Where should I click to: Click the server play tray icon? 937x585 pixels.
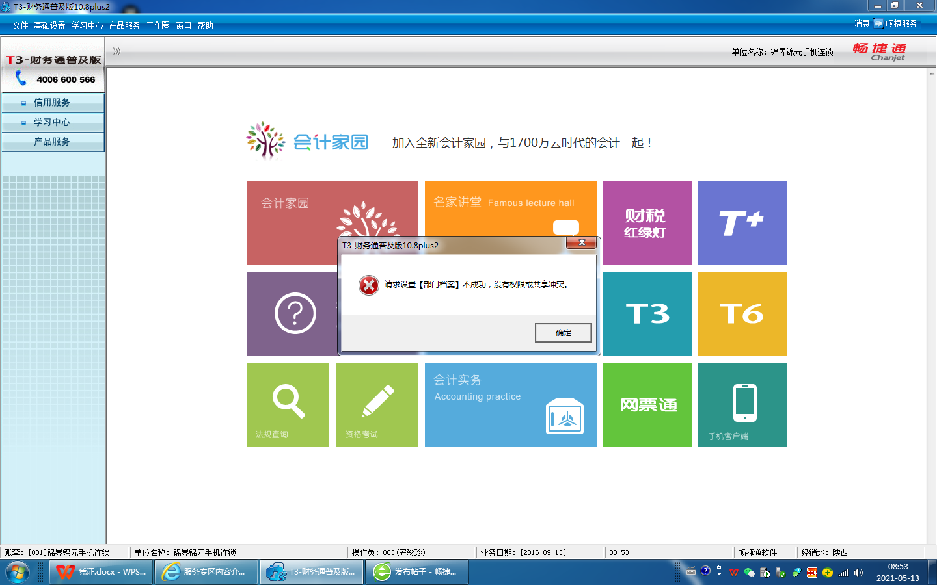765,573
